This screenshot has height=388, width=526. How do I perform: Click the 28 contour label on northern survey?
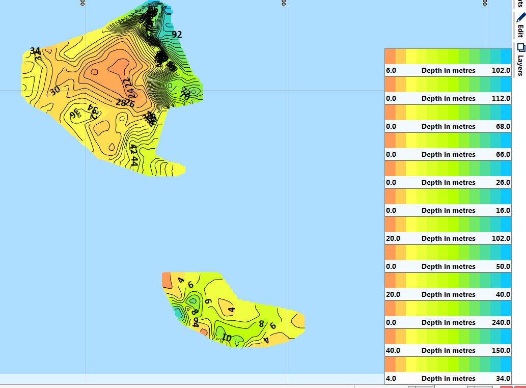[x=121, y=102]
